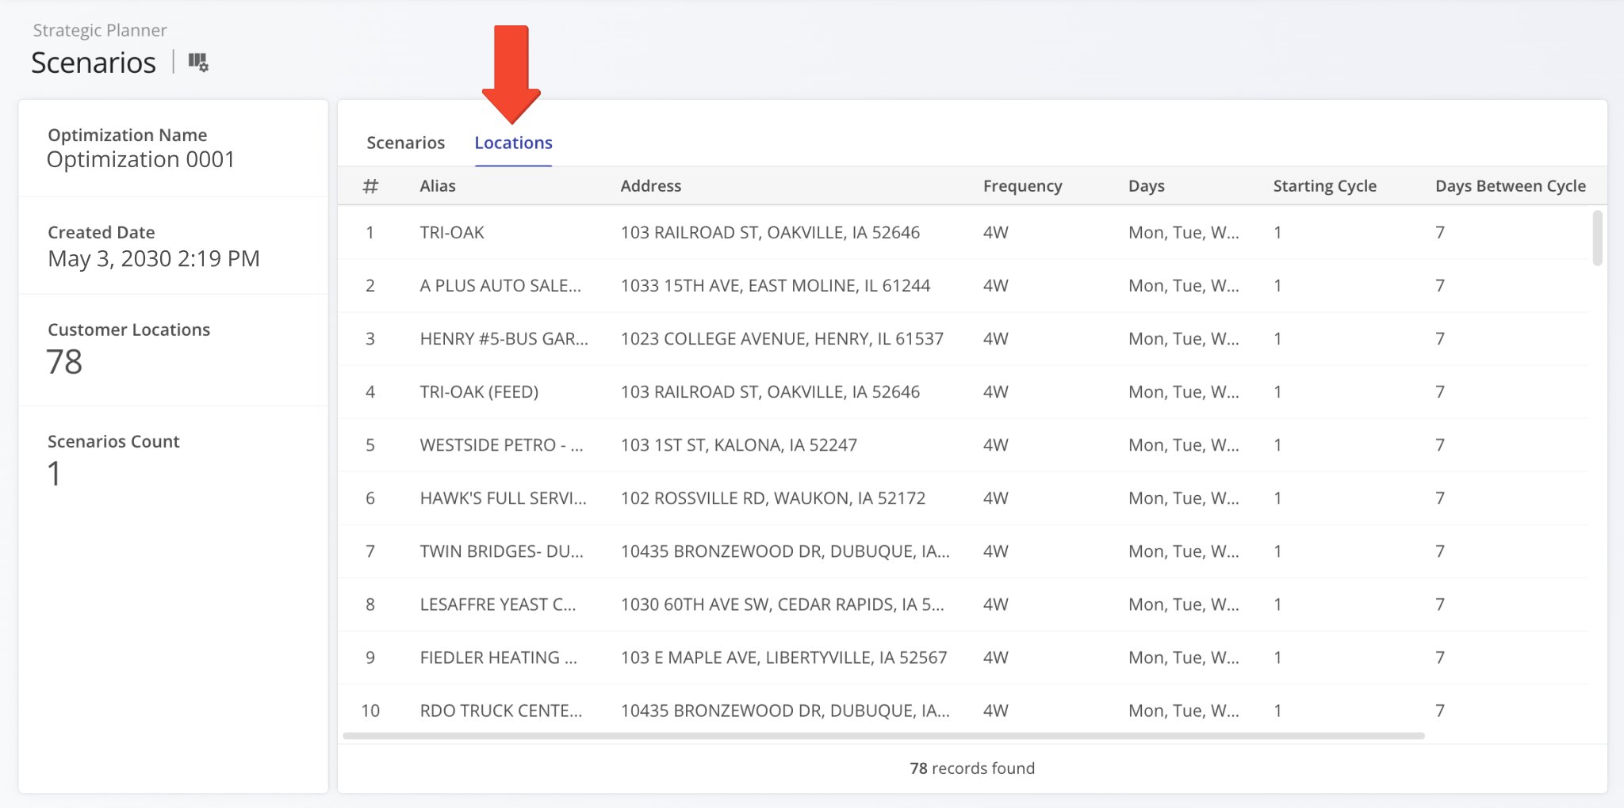Select HENRY #5-BUS GAR... alias
The image size is (1624, 808).
[504, 338]
